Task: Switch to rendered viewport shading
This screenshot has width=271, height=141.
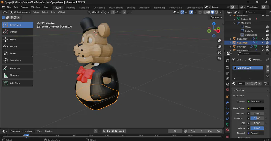Action: pyautogui.click(x=216, y=12)
